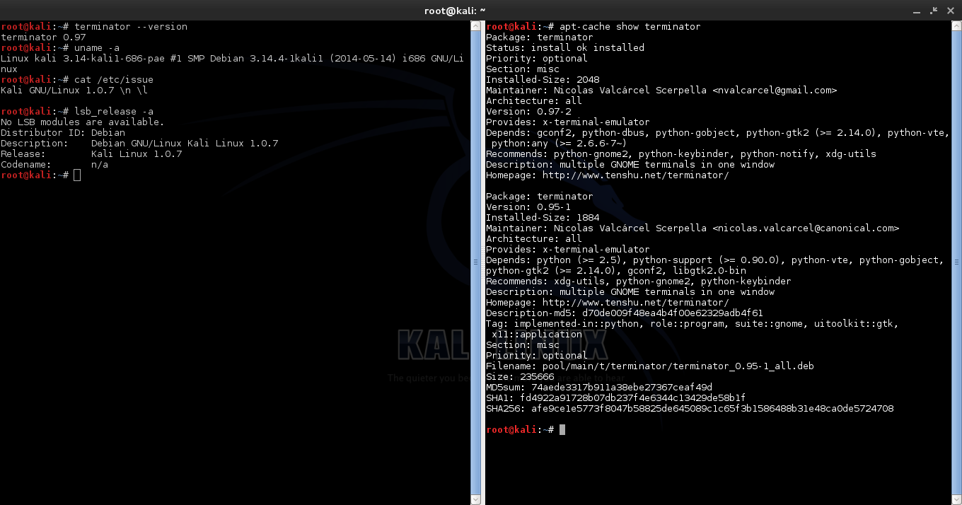Click the 'Release: Kali Linux 1.0.7' line

91,154
